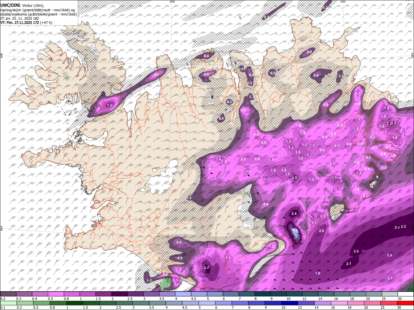Pick the darkest purple swatch labeled 2 in upper legend
The image size is (414, 310).
tap(119, 294)
